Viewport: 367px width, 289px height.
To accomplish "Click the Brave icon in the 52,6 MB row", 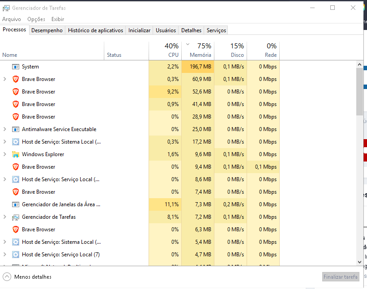I will pos(16,92).
